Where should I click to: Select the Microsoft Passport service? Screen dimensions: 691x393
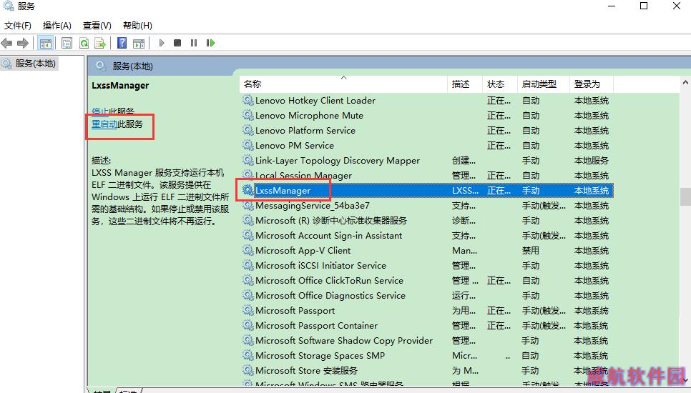pyautogui.click(x=295, y=311)
